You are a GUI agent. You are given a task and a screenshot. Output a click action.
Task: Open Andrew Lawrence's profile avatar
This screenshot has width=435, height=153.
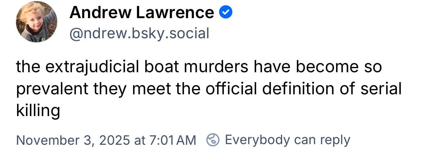(x=36, y=22)
